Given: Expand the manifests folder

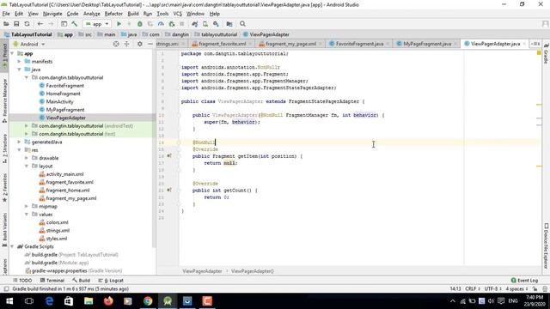Looking at the screenshot, I should (19, 61).
